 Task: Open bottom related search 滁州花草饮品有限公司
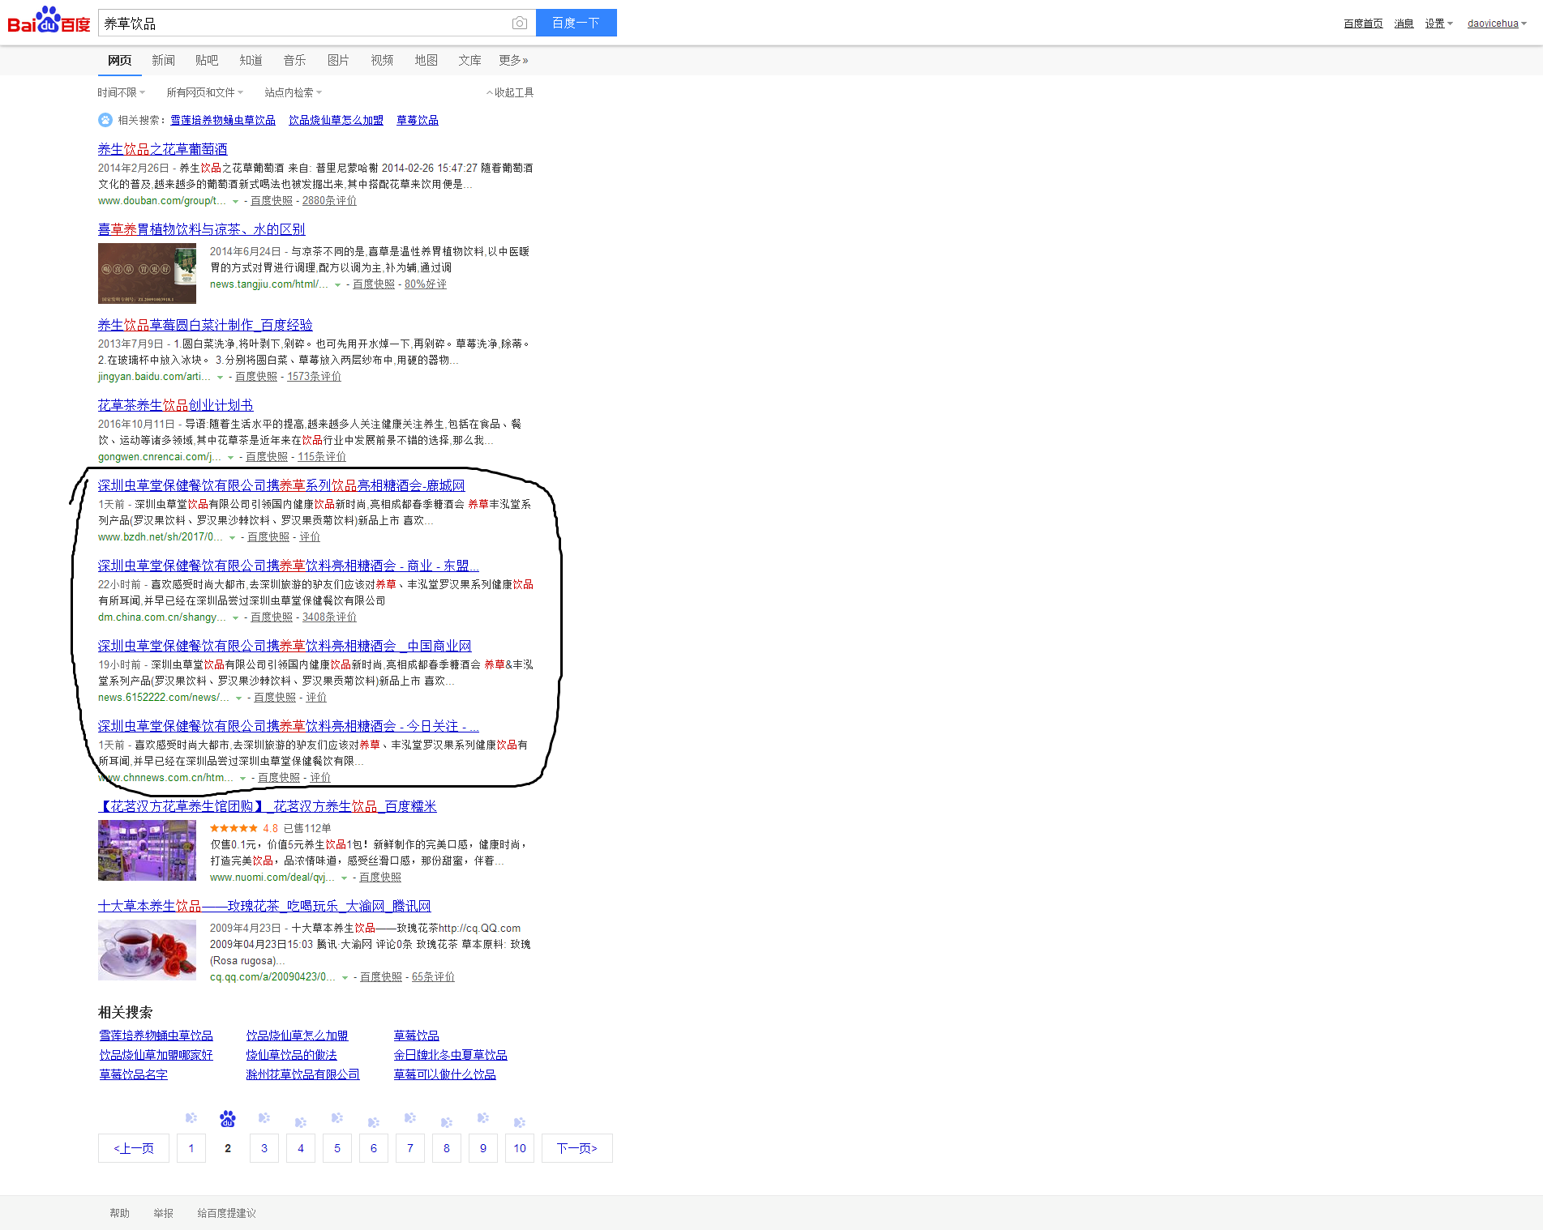click(x=302, y=1074)
